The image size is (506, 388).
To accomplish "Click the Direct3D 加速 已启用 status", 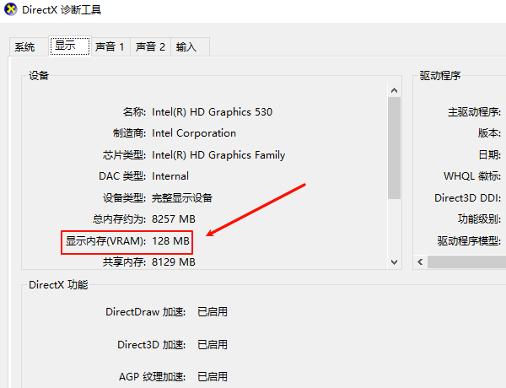I will [x=213, y=345].
